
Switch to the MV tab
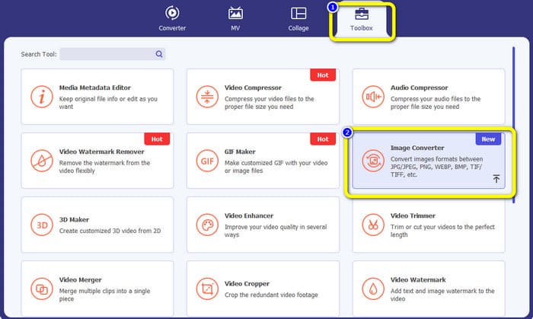[x=235, y=19]
